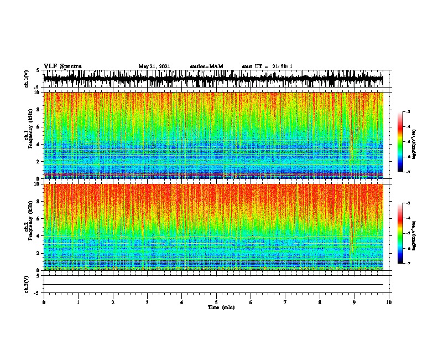
Task: Click the -7 tick on ch.1 colorbar
Action: click(x=408, y=172)
